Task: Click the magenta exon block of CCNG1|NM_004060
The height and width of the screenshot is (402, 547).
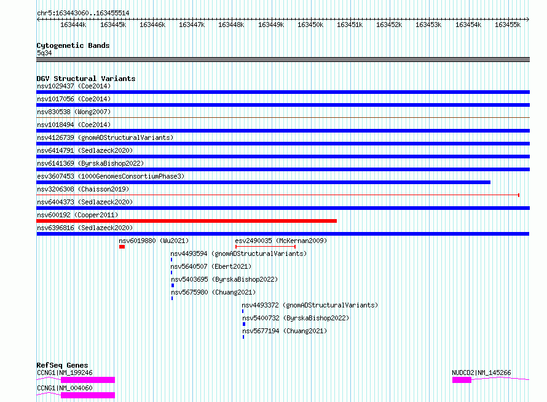Action: 88,395
